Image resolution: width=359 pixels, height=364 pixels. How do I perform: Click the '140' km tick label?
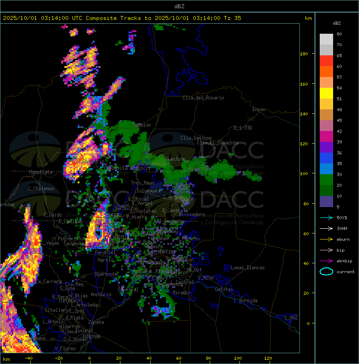tap(304, 114)
